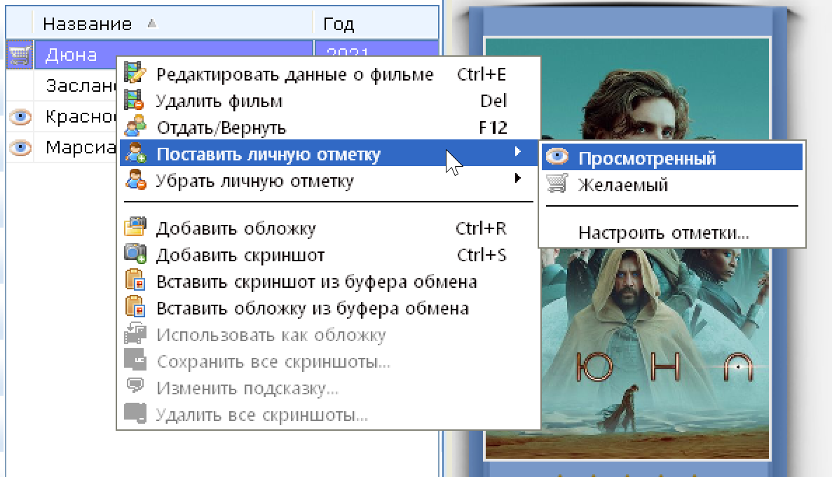Image resolution: width=832 pixels, height=477 pixels.
Task: Open Убрать личную отметку menu entry
Action: click(x=328, y=180)
